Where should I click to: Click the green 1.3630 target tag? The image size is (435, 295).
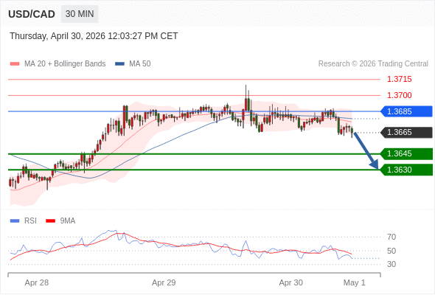pyautogui.click(x=406, y=170)
